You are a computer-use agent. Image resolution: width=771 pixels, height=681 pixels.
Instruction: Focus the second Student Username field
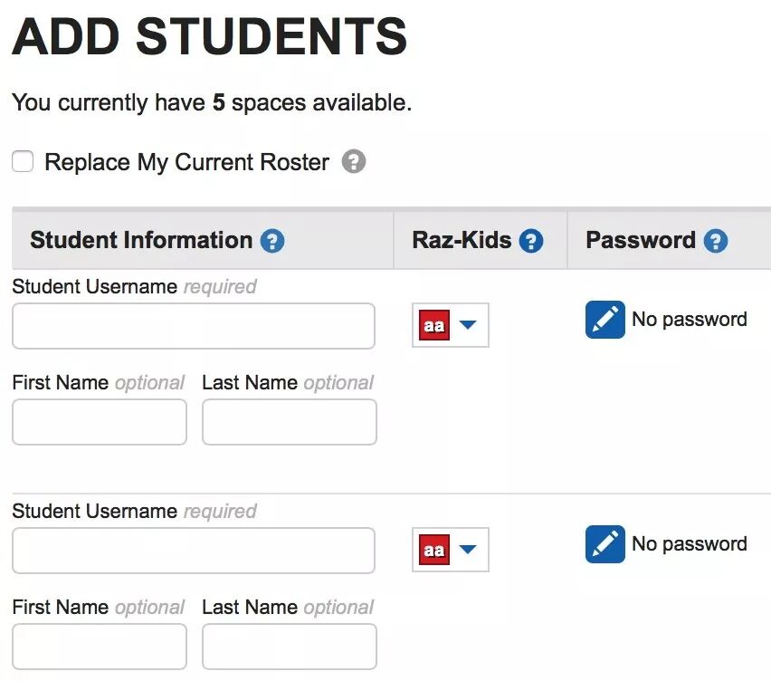coord(194,550)
